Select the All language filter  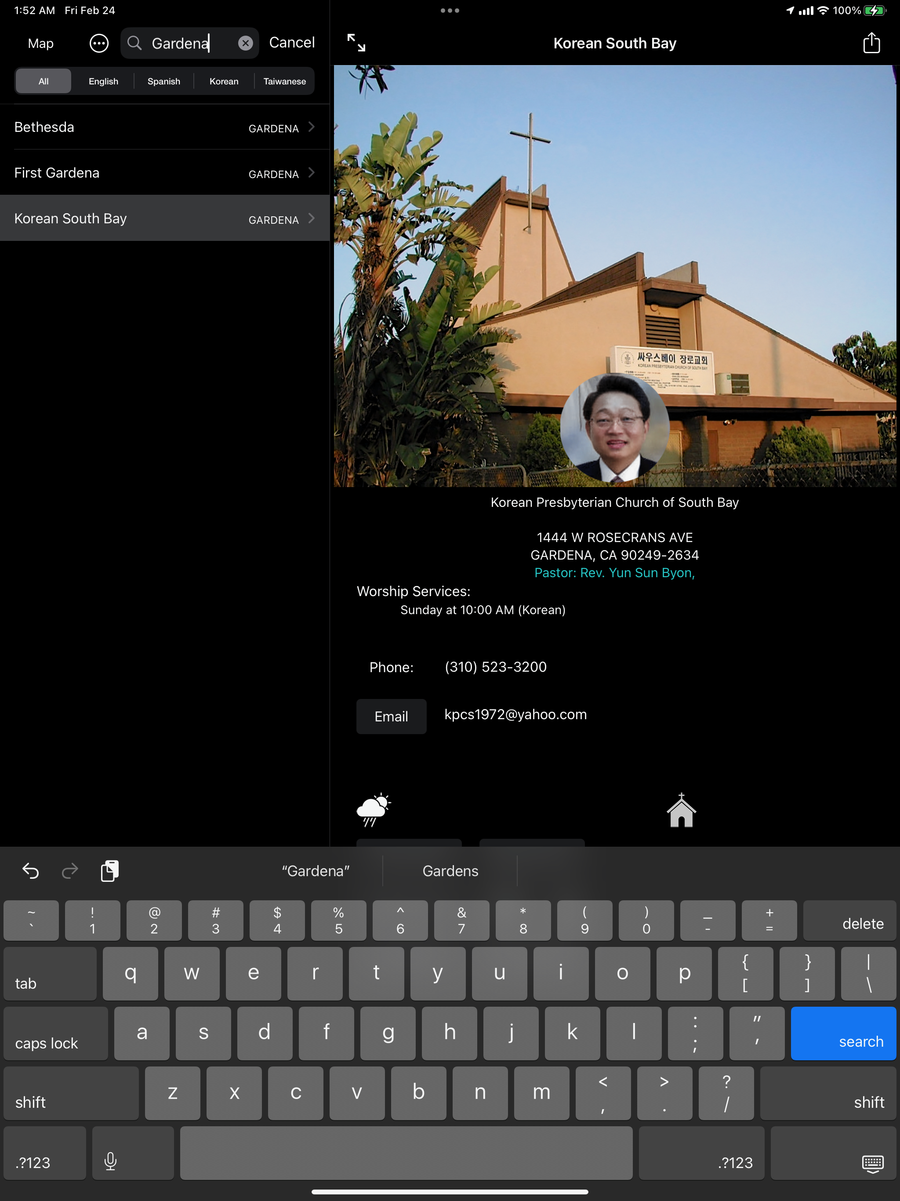click(44, 81)
